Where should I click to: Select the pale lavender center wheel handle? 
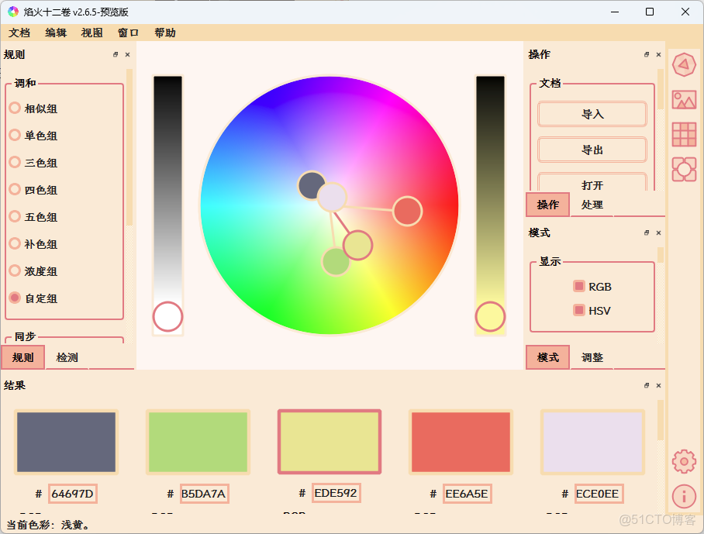tap(332, 197)
